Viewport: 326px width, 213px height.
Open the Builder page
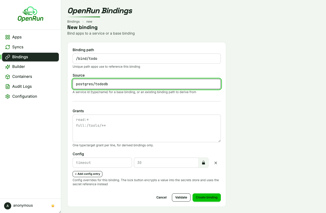(x=30, y=67)
